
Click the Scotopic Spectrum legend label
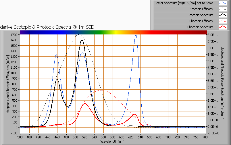pos(200,15)
